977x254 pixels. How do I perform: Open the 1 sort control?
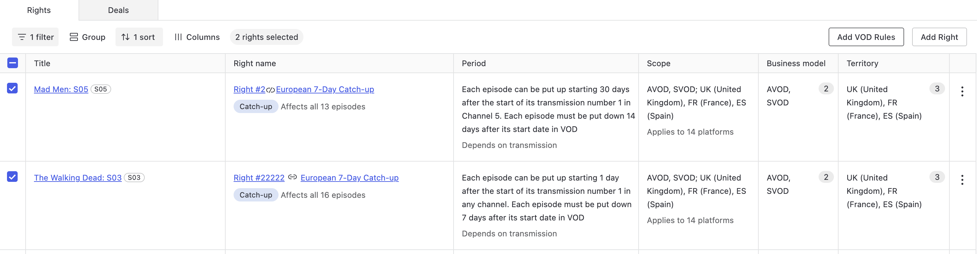pos(139,37)
